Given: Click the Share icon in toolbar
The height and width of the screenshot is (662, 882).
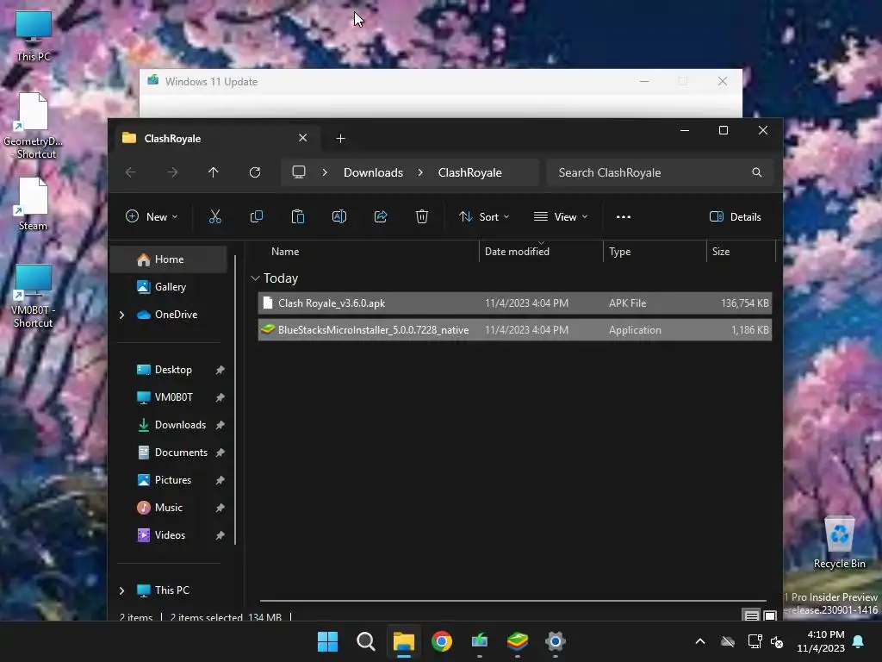Looking at the screenshot, I should click(381, 216).
